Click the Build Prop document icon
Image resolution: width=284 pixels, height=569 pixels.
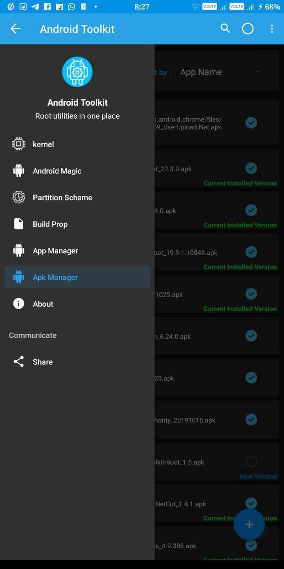tap(18, 224)
